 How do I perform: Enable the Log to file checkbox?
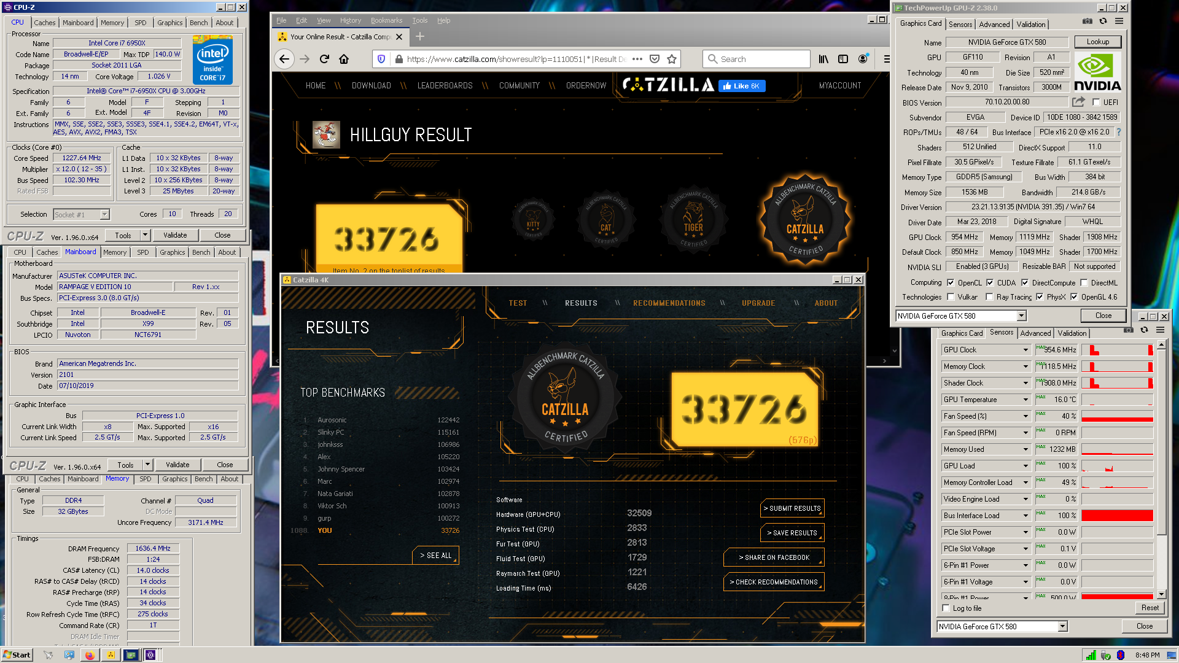coord(946,608)
